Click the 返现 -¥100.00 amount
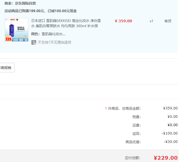 [x=169, y=133]
